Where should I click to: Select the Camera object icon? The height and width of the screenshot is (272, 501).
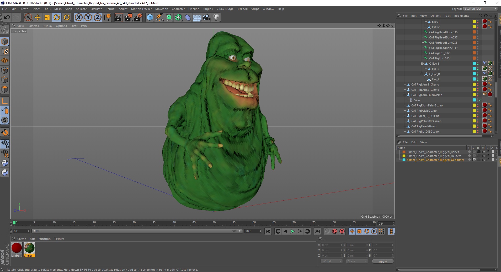tap(206, 18)
